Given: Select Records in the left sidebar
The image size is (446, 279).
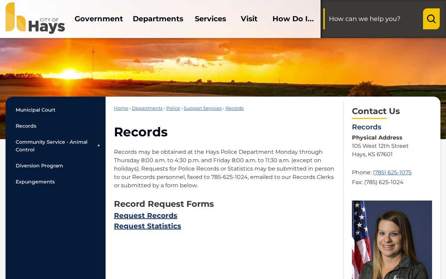Looking at the screenshot, I should pos(26,126).
